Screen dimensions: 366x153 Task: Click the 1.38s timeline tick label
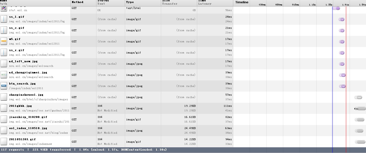click(329, 5)
